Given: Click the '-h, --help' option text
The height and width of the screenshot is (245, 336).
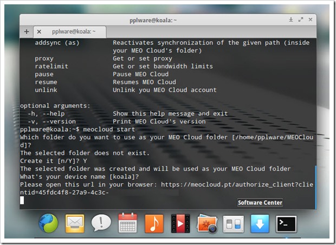Looking at the screenshot, I should click(x=46, y=114).
